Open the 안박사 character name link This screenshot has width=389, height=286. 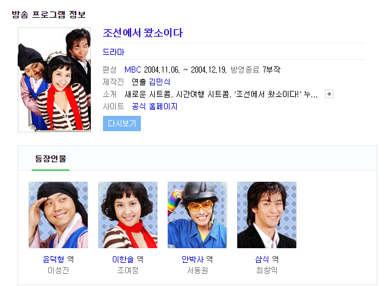[x=193, y=259]
